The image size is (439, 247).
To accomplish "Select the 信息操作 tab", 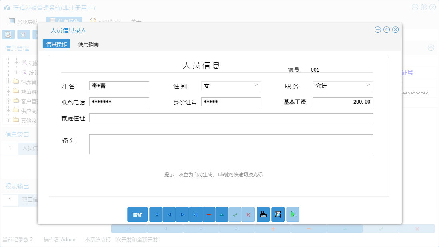I will pyautogui.click(x=56, y=44).
